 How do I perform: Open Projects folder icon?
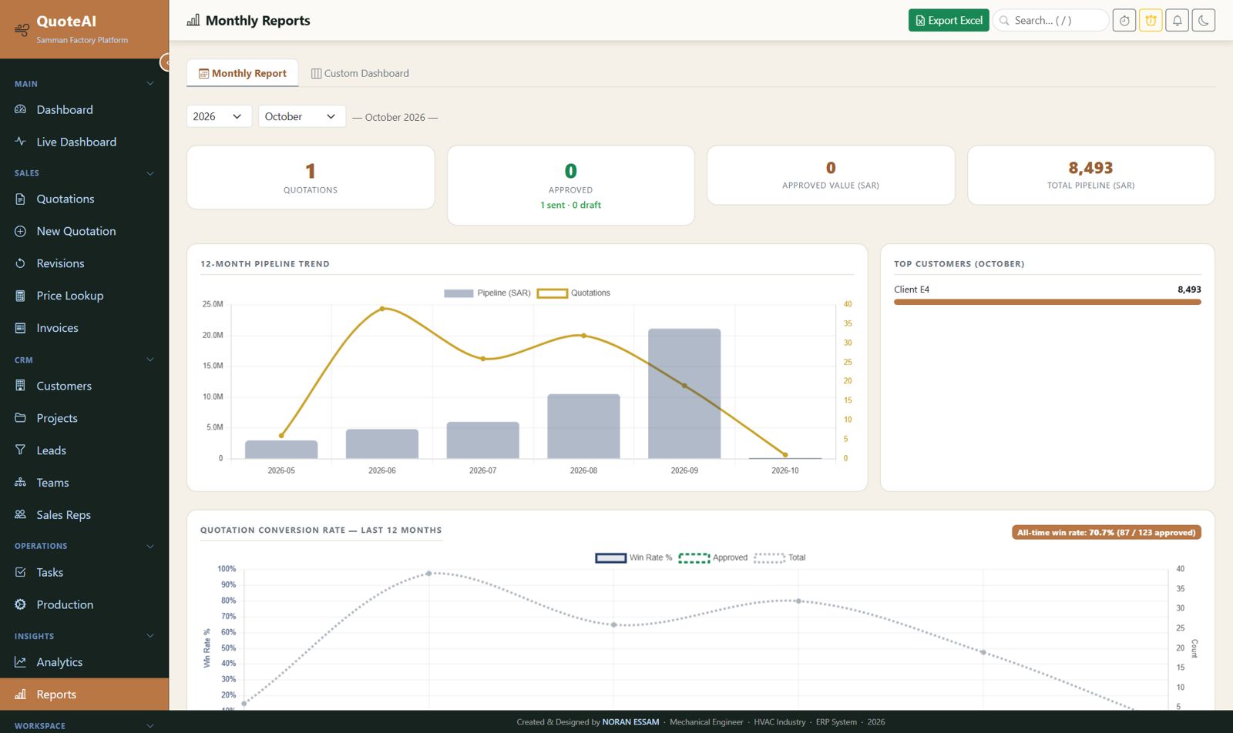pyautogui.click(x=20, y=418)
